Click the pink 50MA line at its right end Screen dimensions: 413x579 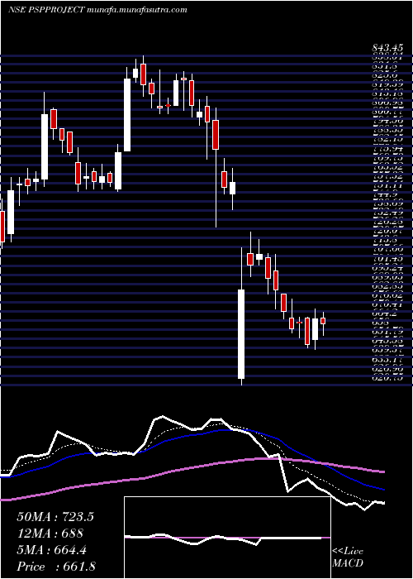(382, 472)
